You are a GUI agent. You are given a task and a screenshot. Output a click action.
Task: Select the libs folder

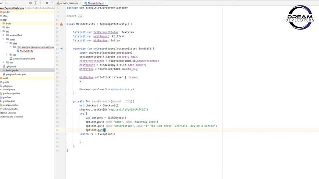pyautogui.click(x=8, y=28)
